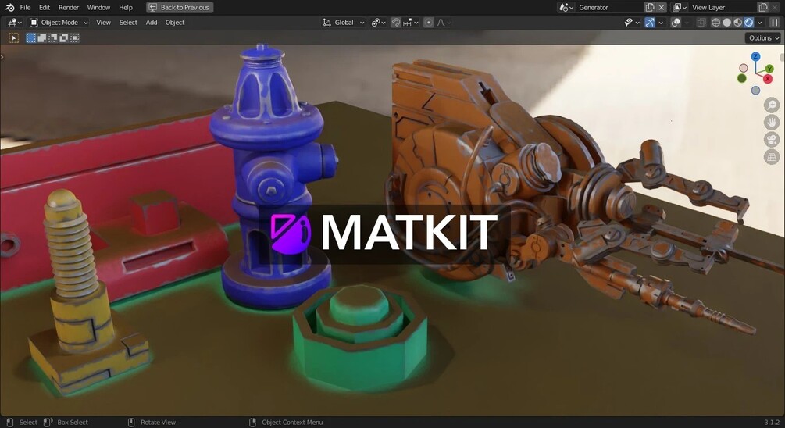Click the Generator scene name field
Image resolution: width=785 pixels, height=428 pixels.
(x=610, y=8)
